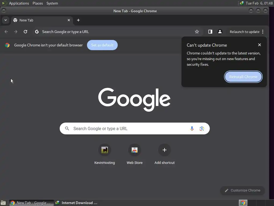Close the New Tab tab
This screenshot has height=206, width=274.
[x=69, y=20]
